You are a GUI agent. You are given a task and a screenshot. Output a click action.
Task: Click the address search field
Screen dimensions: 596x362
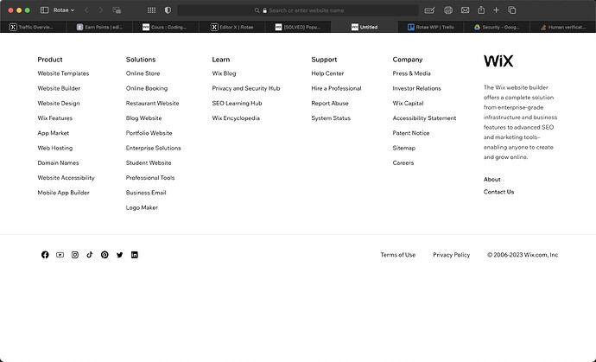(298, 10)
